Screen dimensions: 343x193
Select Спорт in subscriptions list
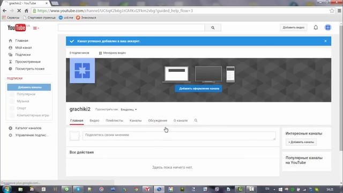(x=21, y=108)
